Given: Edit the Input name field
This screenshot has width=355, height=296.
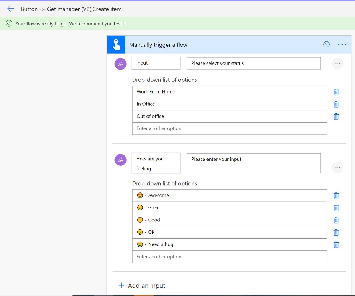Looking at the screenshot, I should (x=156, y=63).
